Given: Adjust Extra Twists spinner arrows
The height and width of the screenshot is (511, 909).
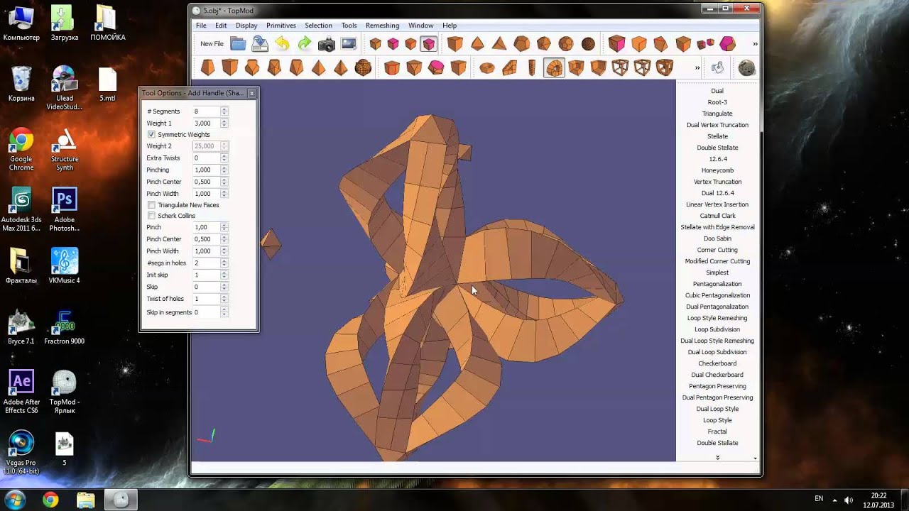Looking at the screenshot, I should coord(224,158).
